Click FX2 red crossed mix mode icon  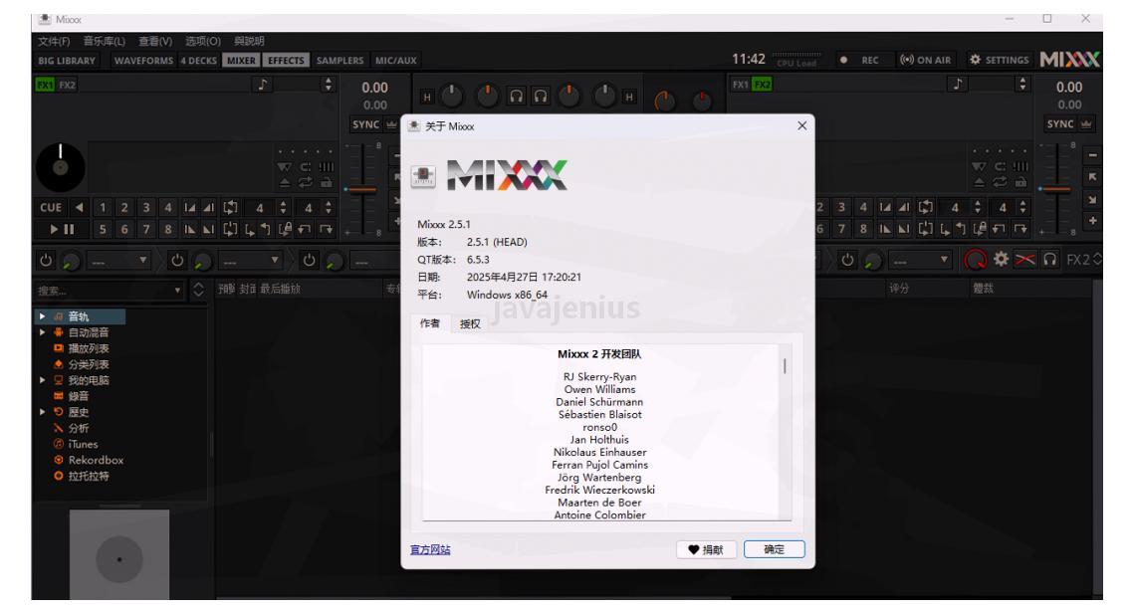click(1024, 259)
